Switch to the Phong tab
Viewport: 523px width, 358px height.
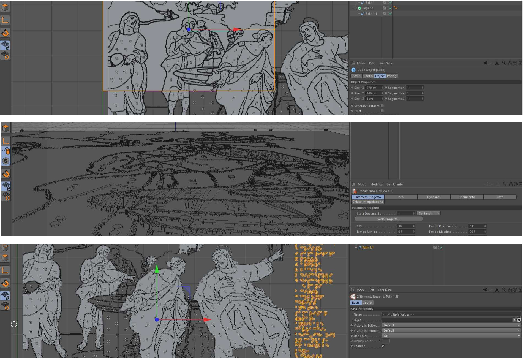391,76
